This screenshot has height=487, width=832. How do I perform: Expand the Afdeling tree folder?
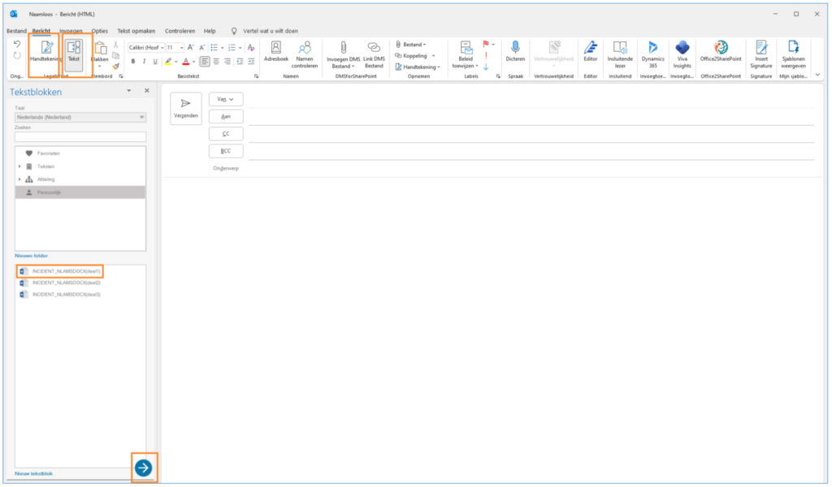[x=19, y=179]
